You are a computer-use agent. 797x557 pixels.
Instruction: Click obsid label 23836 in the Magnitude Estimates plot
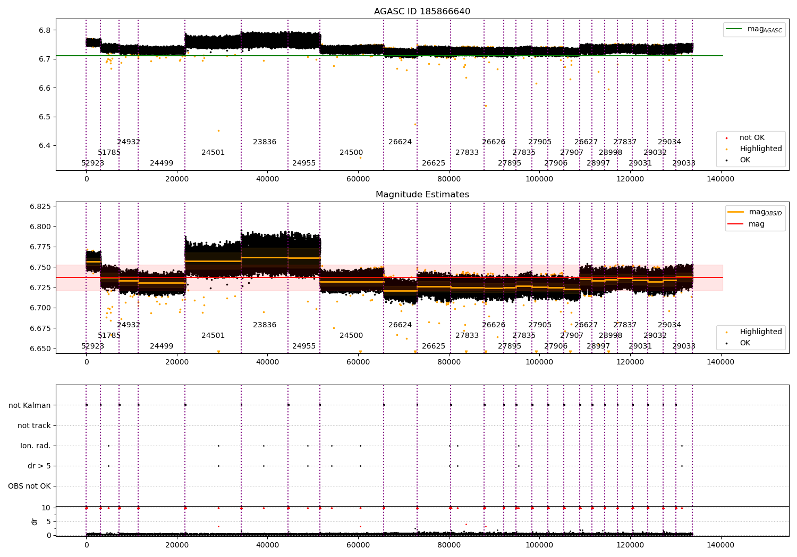[x=265, y=325]
